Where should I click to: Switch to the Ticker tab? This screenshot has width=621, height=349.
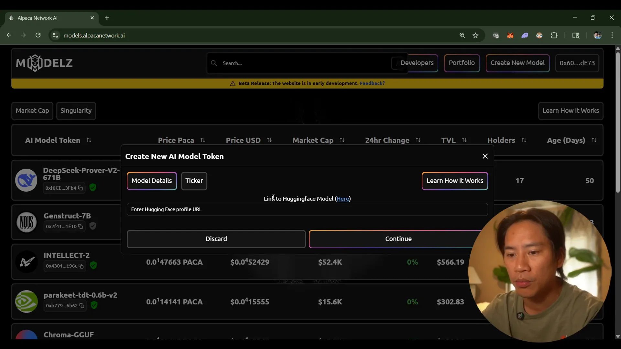coord(194,181)
